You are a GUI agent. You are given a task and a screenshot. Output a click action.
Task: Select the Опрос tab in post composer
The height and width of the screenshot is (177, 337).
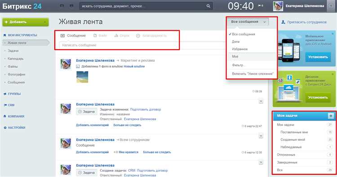click(122, 35)
